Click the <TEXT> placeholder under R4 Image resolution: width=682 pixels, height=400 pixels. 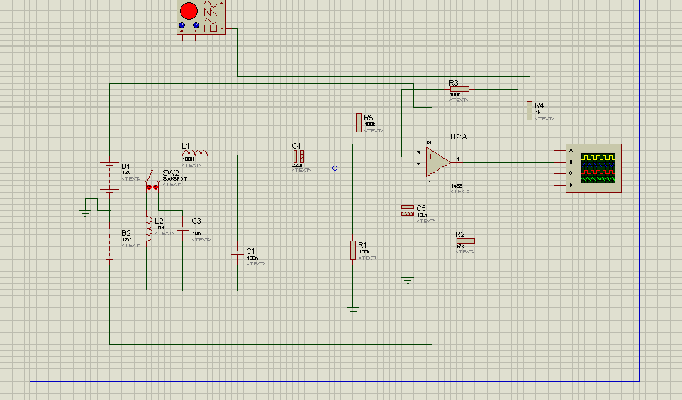click(x=544, y=118)
